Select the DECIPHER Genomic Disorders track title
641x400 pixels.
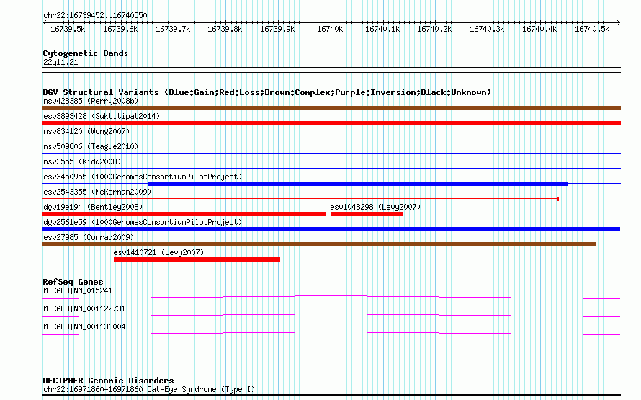pyautogui.click(x=108, y=381)
